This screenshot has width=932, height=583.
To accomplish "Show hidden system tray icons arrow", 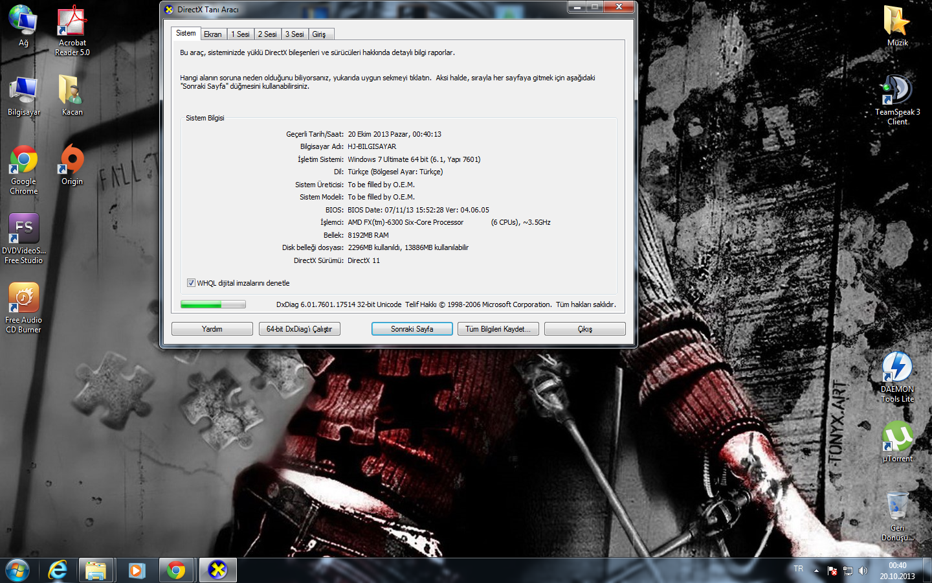I will pyautogui.click(x=816, y=571).
